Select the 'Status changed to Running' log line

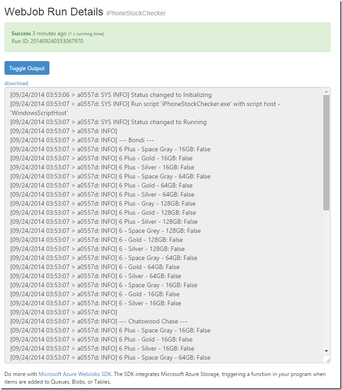pyautogui.click(x=108, y=122)
